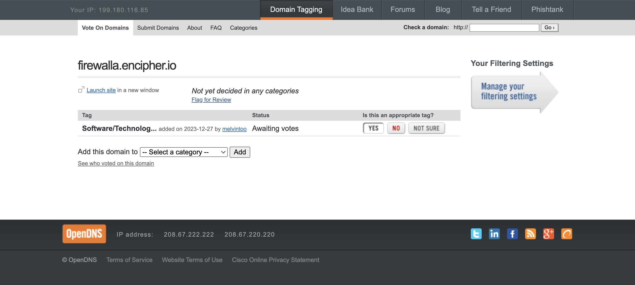Open Website Terms of Use link
This screenshot has height=285, width=635.
(192, 260)
